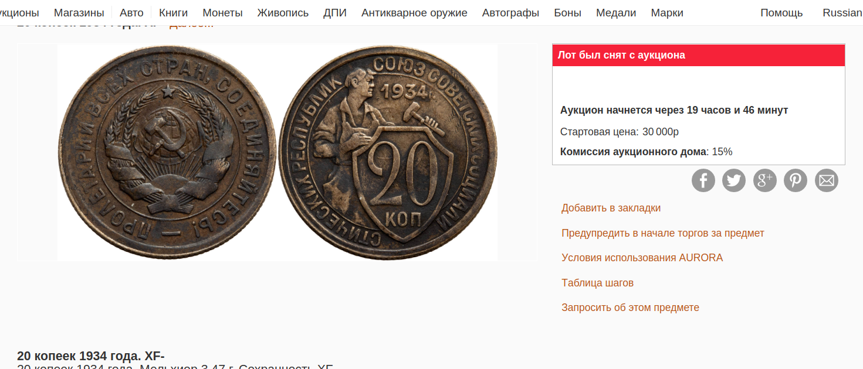Share the lot on Google Plus
Screen dimensions: 863x369
click(765, 180)
